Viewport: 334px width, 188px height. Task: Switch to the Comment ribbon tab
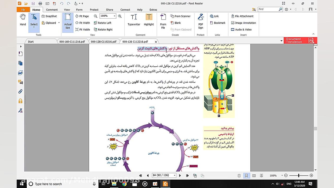[52, 10]
